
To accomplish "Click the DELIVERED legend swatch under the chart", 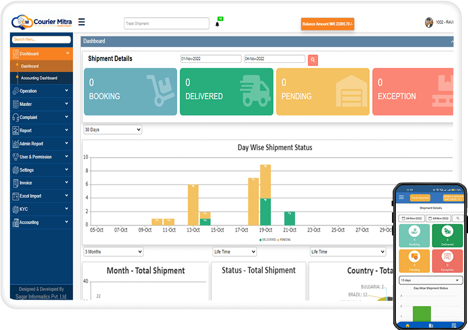I will point(260,239).
